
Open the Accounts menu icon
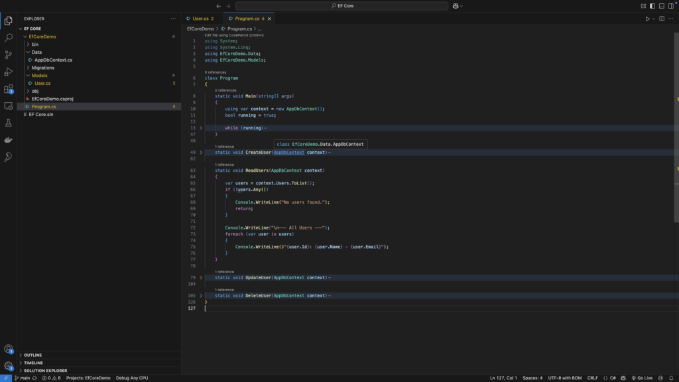[8, 349]
